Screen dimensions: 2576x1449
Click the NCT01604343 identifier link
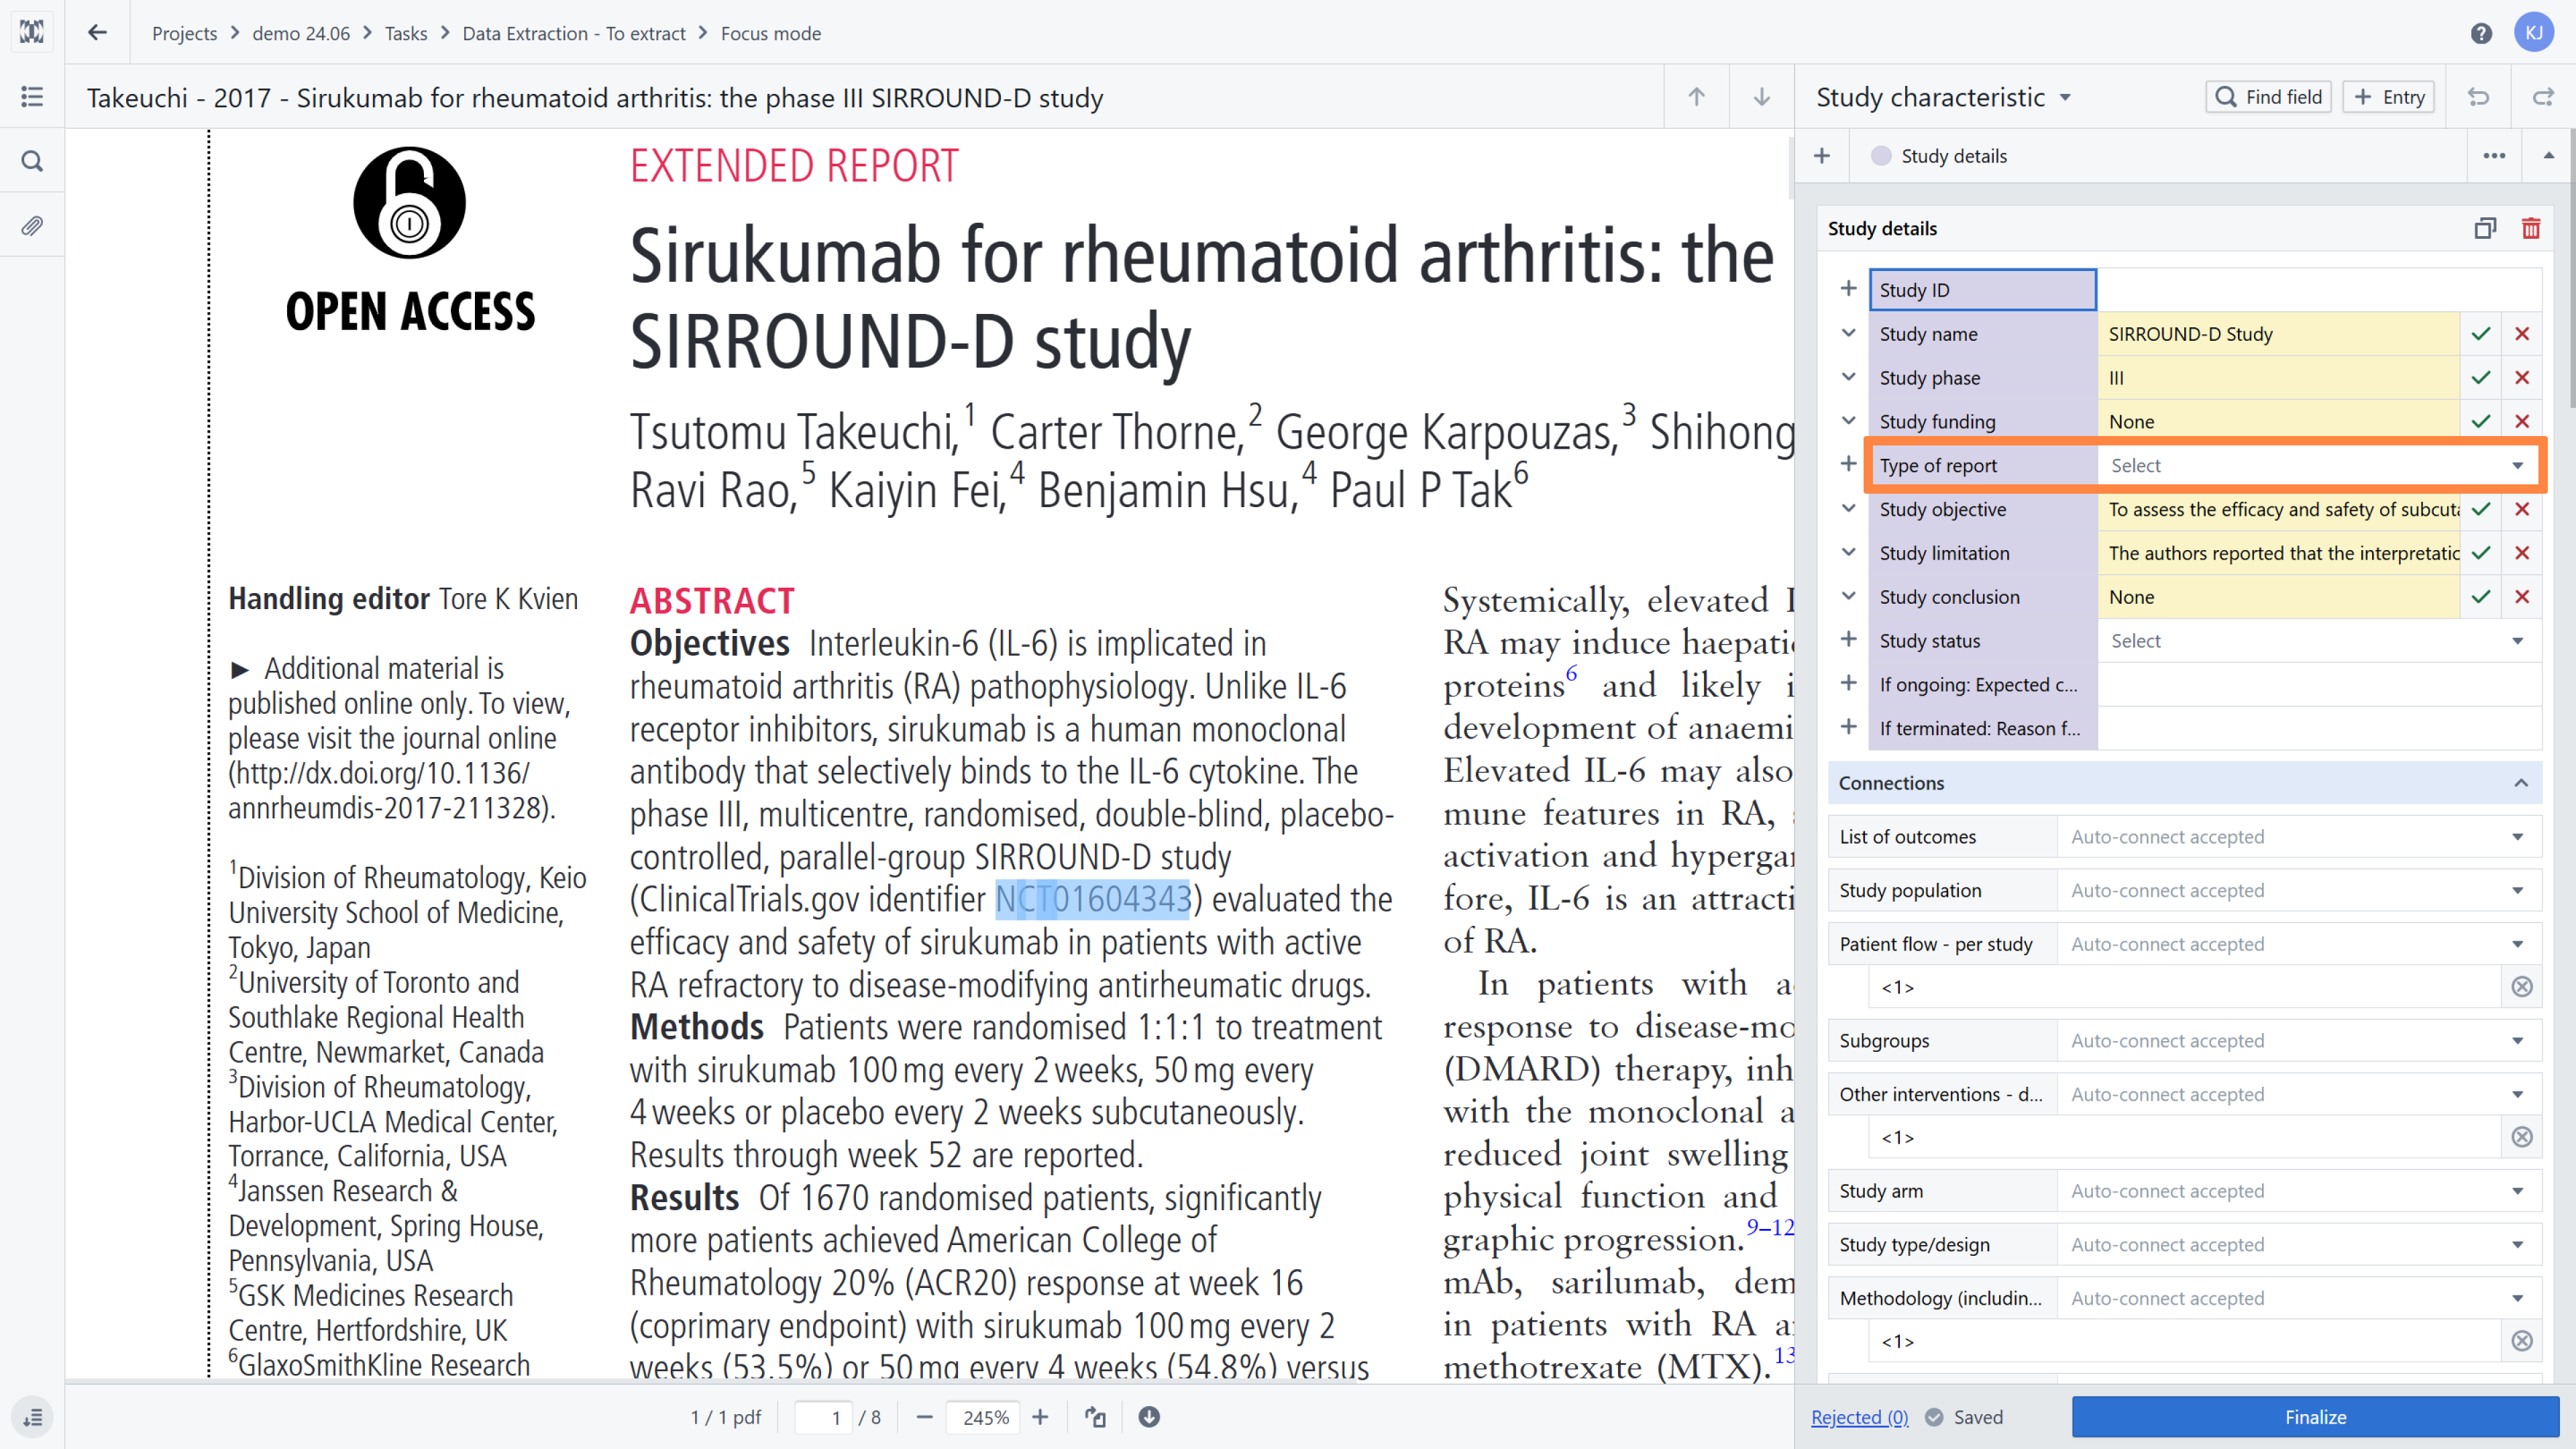pos(1092,899)
